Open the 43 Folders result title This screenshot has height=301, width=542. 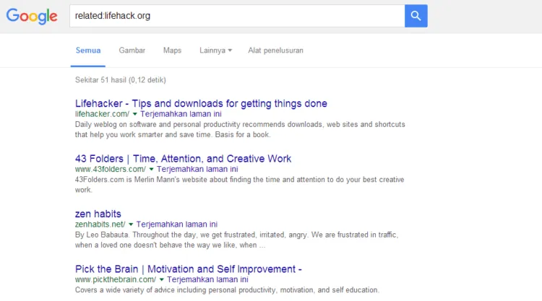(x=184, y=159)
